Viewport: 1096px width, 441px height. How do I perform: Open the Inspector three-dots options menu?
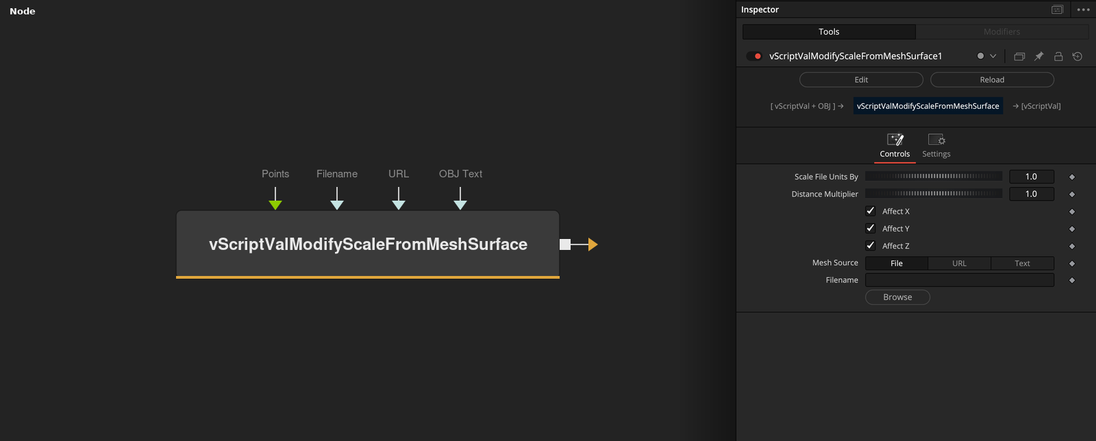[1083, 10]
